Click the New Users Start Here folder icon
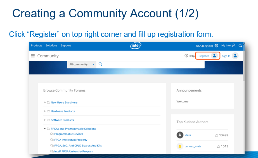This screenshot has height=158, width=258. coord(48,102)
